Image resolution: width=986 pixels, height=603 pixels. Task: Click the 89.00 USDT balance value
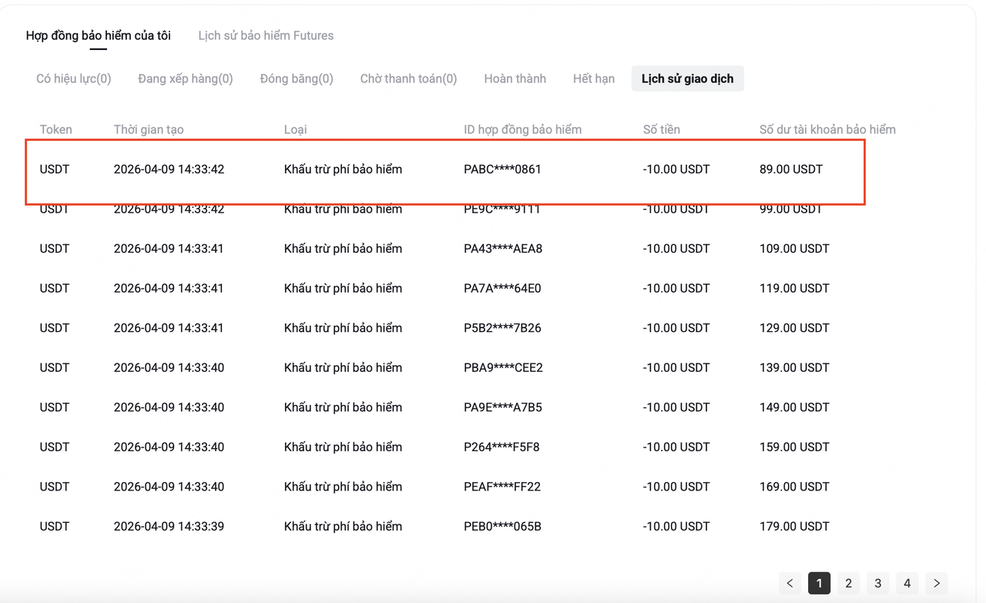(791, 169)
